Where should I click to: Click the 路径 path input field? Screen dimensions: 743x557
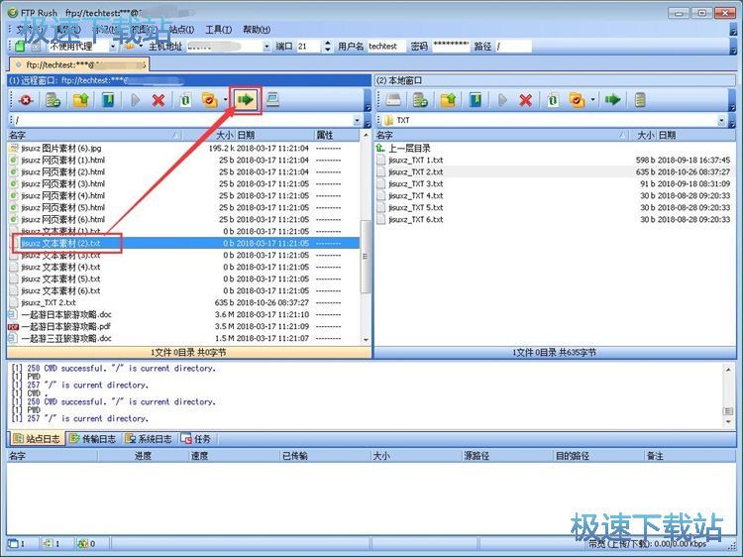coord(513,47)
